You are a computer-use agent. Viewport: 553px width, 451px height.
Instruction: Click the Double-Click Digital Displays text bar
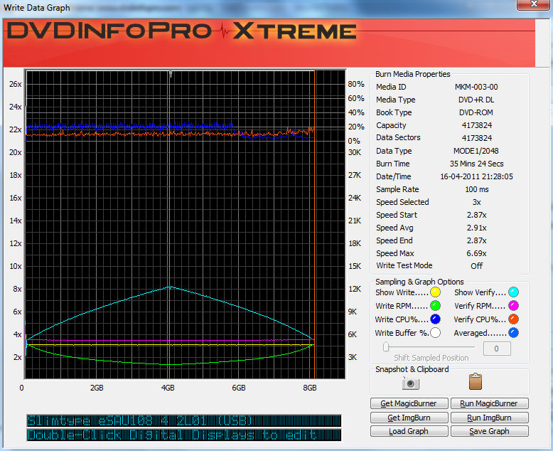(184, 435)
